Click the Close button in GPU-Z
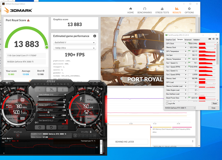 click(213, 108)
